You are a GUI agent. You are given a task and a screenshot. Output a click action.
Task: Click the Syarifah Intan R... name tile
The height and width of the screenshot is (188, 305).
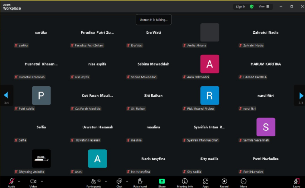click(x=209, y=127)
